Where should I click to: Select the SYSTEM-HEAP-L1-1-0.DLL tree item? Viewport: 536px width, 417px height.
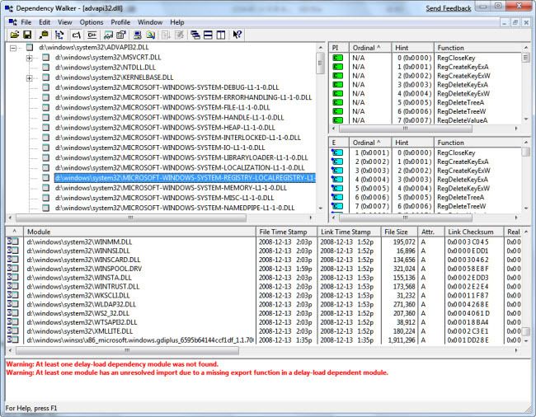click(165, 128)
